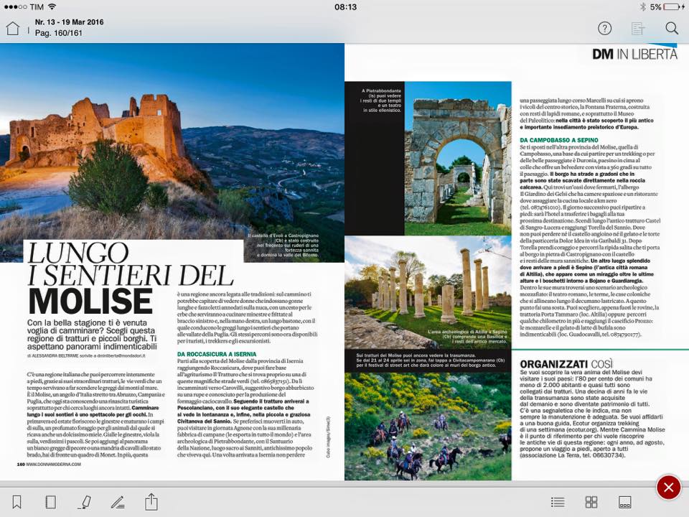The height and width of the screenshot is (517, 689).
Task: Bookmark this page
Action: point(17,502)
